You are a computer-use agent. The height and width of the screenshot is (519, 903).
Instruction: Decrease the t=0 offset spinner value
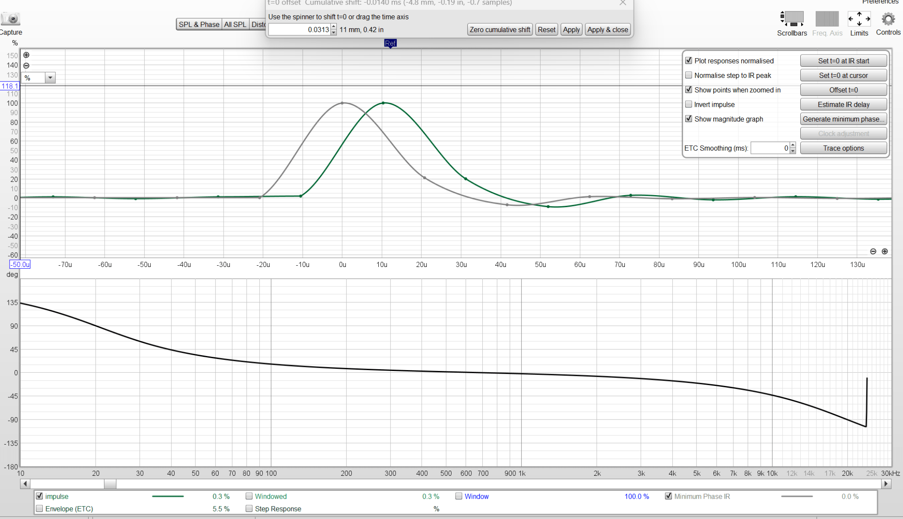click(x=334, y=32)
